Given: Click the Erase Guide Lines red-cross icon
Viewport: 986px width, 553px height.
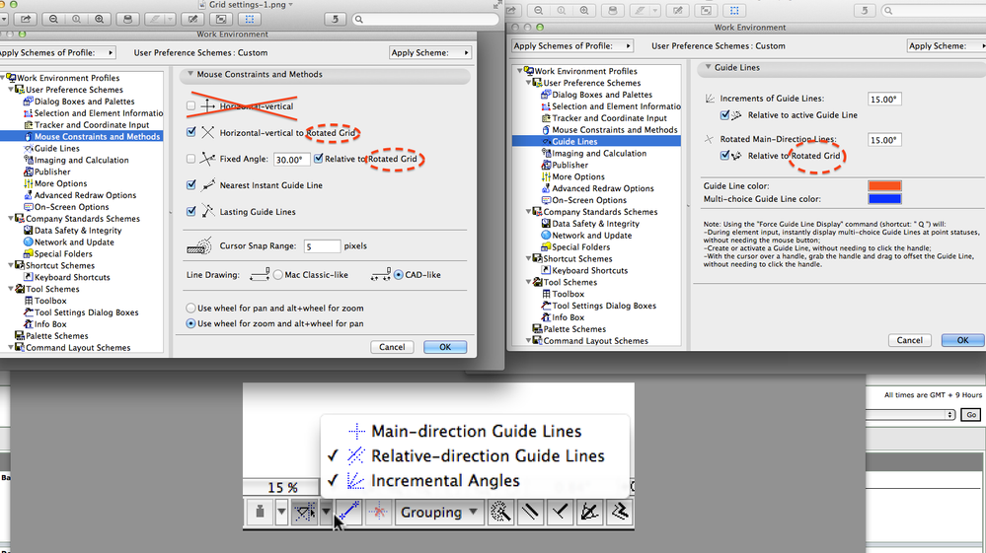Looking at the screenshot, I should coord(378,513).
